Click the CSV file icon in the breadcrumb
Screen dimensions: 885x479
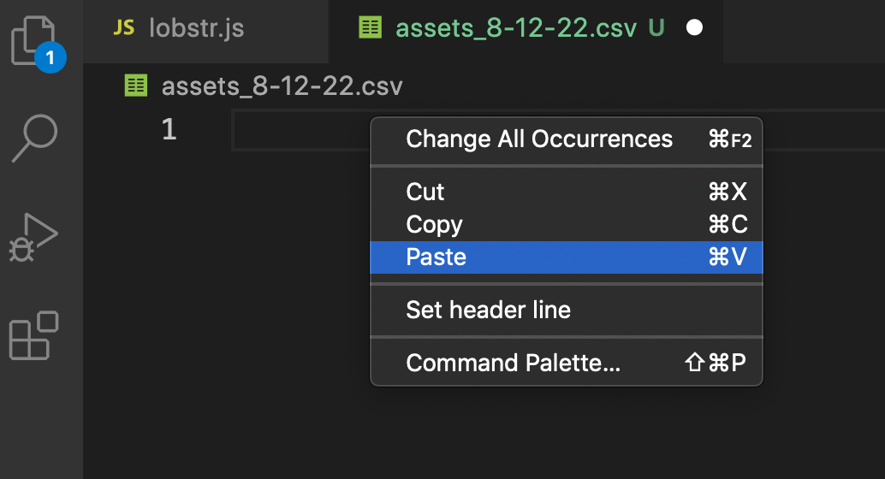tap(135, 86)
